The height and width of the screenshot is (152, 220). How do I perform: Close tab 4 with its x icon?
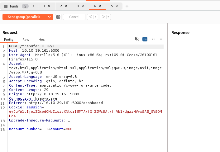[100, 6]
